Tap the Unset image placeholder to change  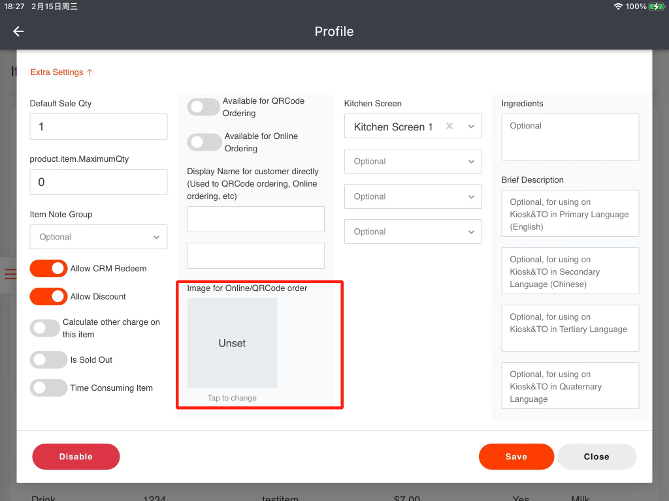pyautogui.click(x=232, y=344)
